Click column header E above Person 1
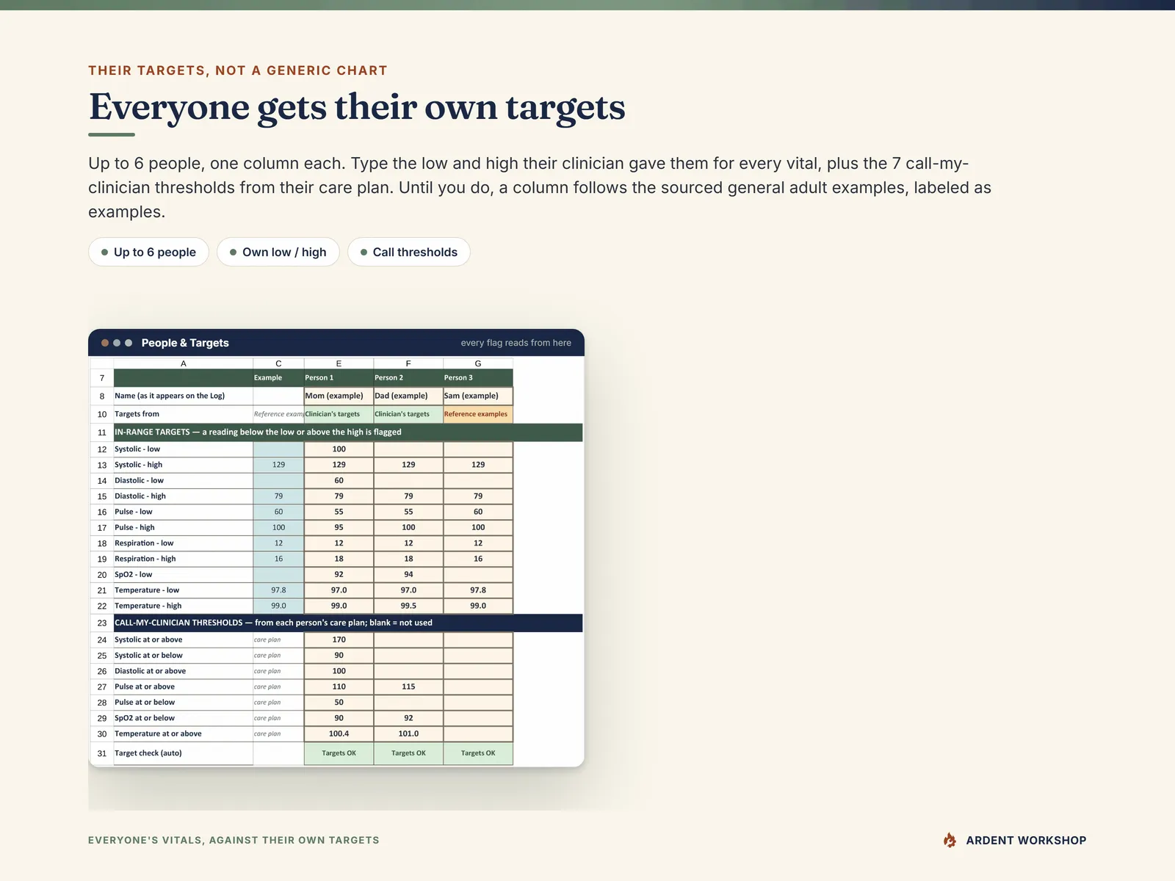Screen dimensions: 1175x881 pyautogui.click(x=339, y=363)
